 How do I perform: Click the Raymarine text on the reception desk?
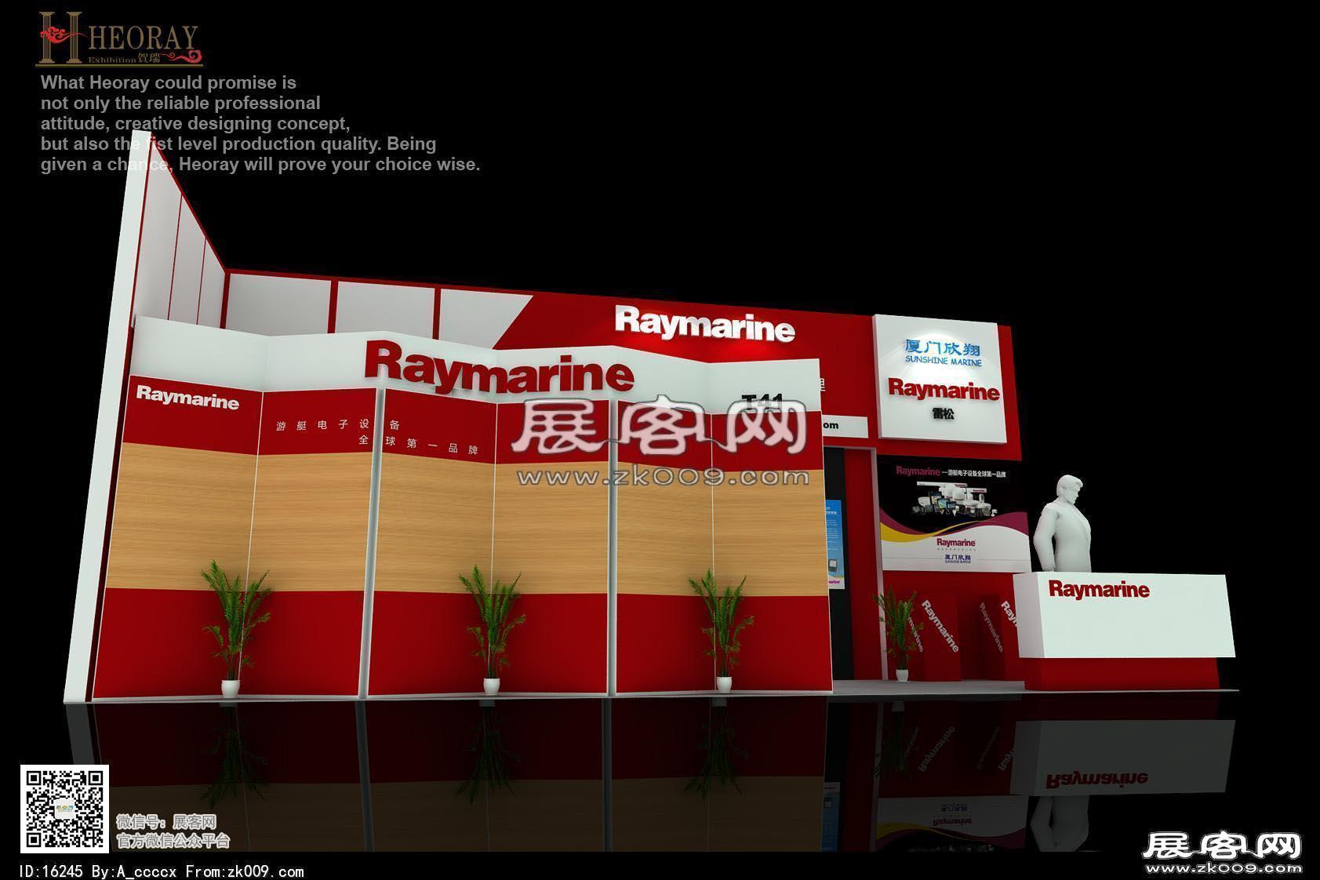point(1099,589)
